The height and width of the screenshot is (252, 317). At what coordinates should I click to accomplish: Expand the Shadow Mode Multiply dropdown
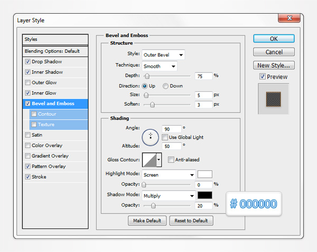168,195
